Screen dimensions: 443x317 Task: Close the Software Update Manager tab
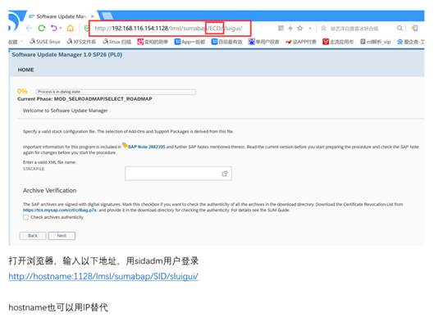coord(92,16)
